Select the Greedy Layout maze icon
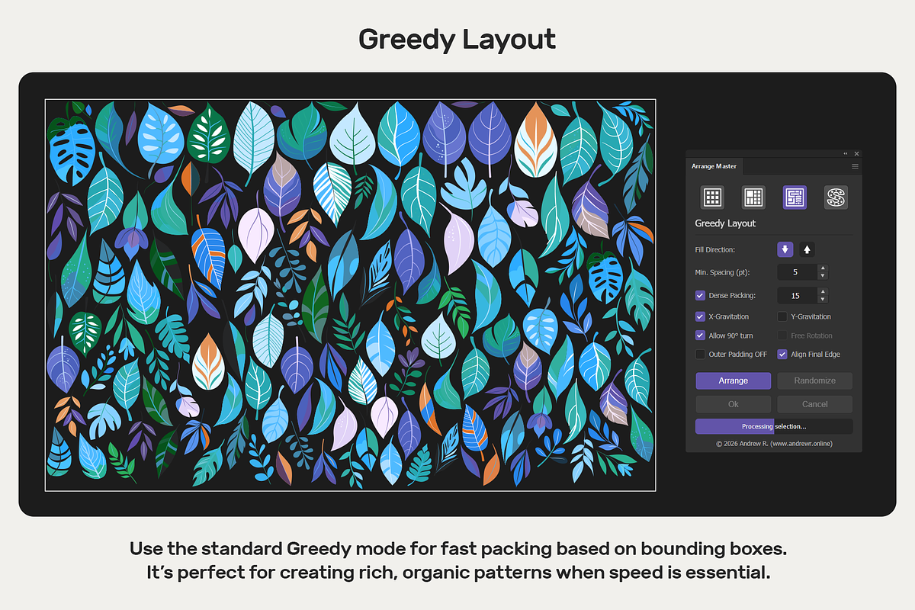 tap(795, 197)
